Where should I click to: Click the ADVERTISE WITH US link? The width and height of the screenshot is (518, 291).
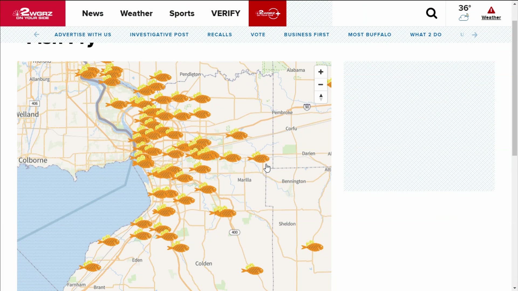(83, 34)
